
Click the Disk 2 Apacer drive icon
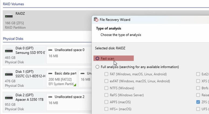pos(9,98)
